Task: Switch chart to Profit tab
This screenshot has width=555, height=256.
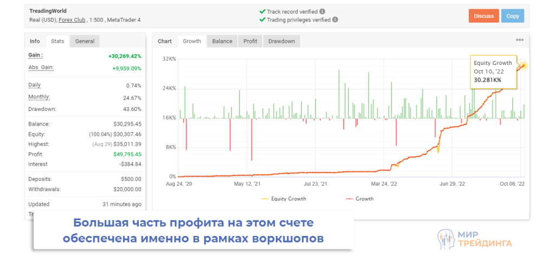Action: click(x=250, y=41)
